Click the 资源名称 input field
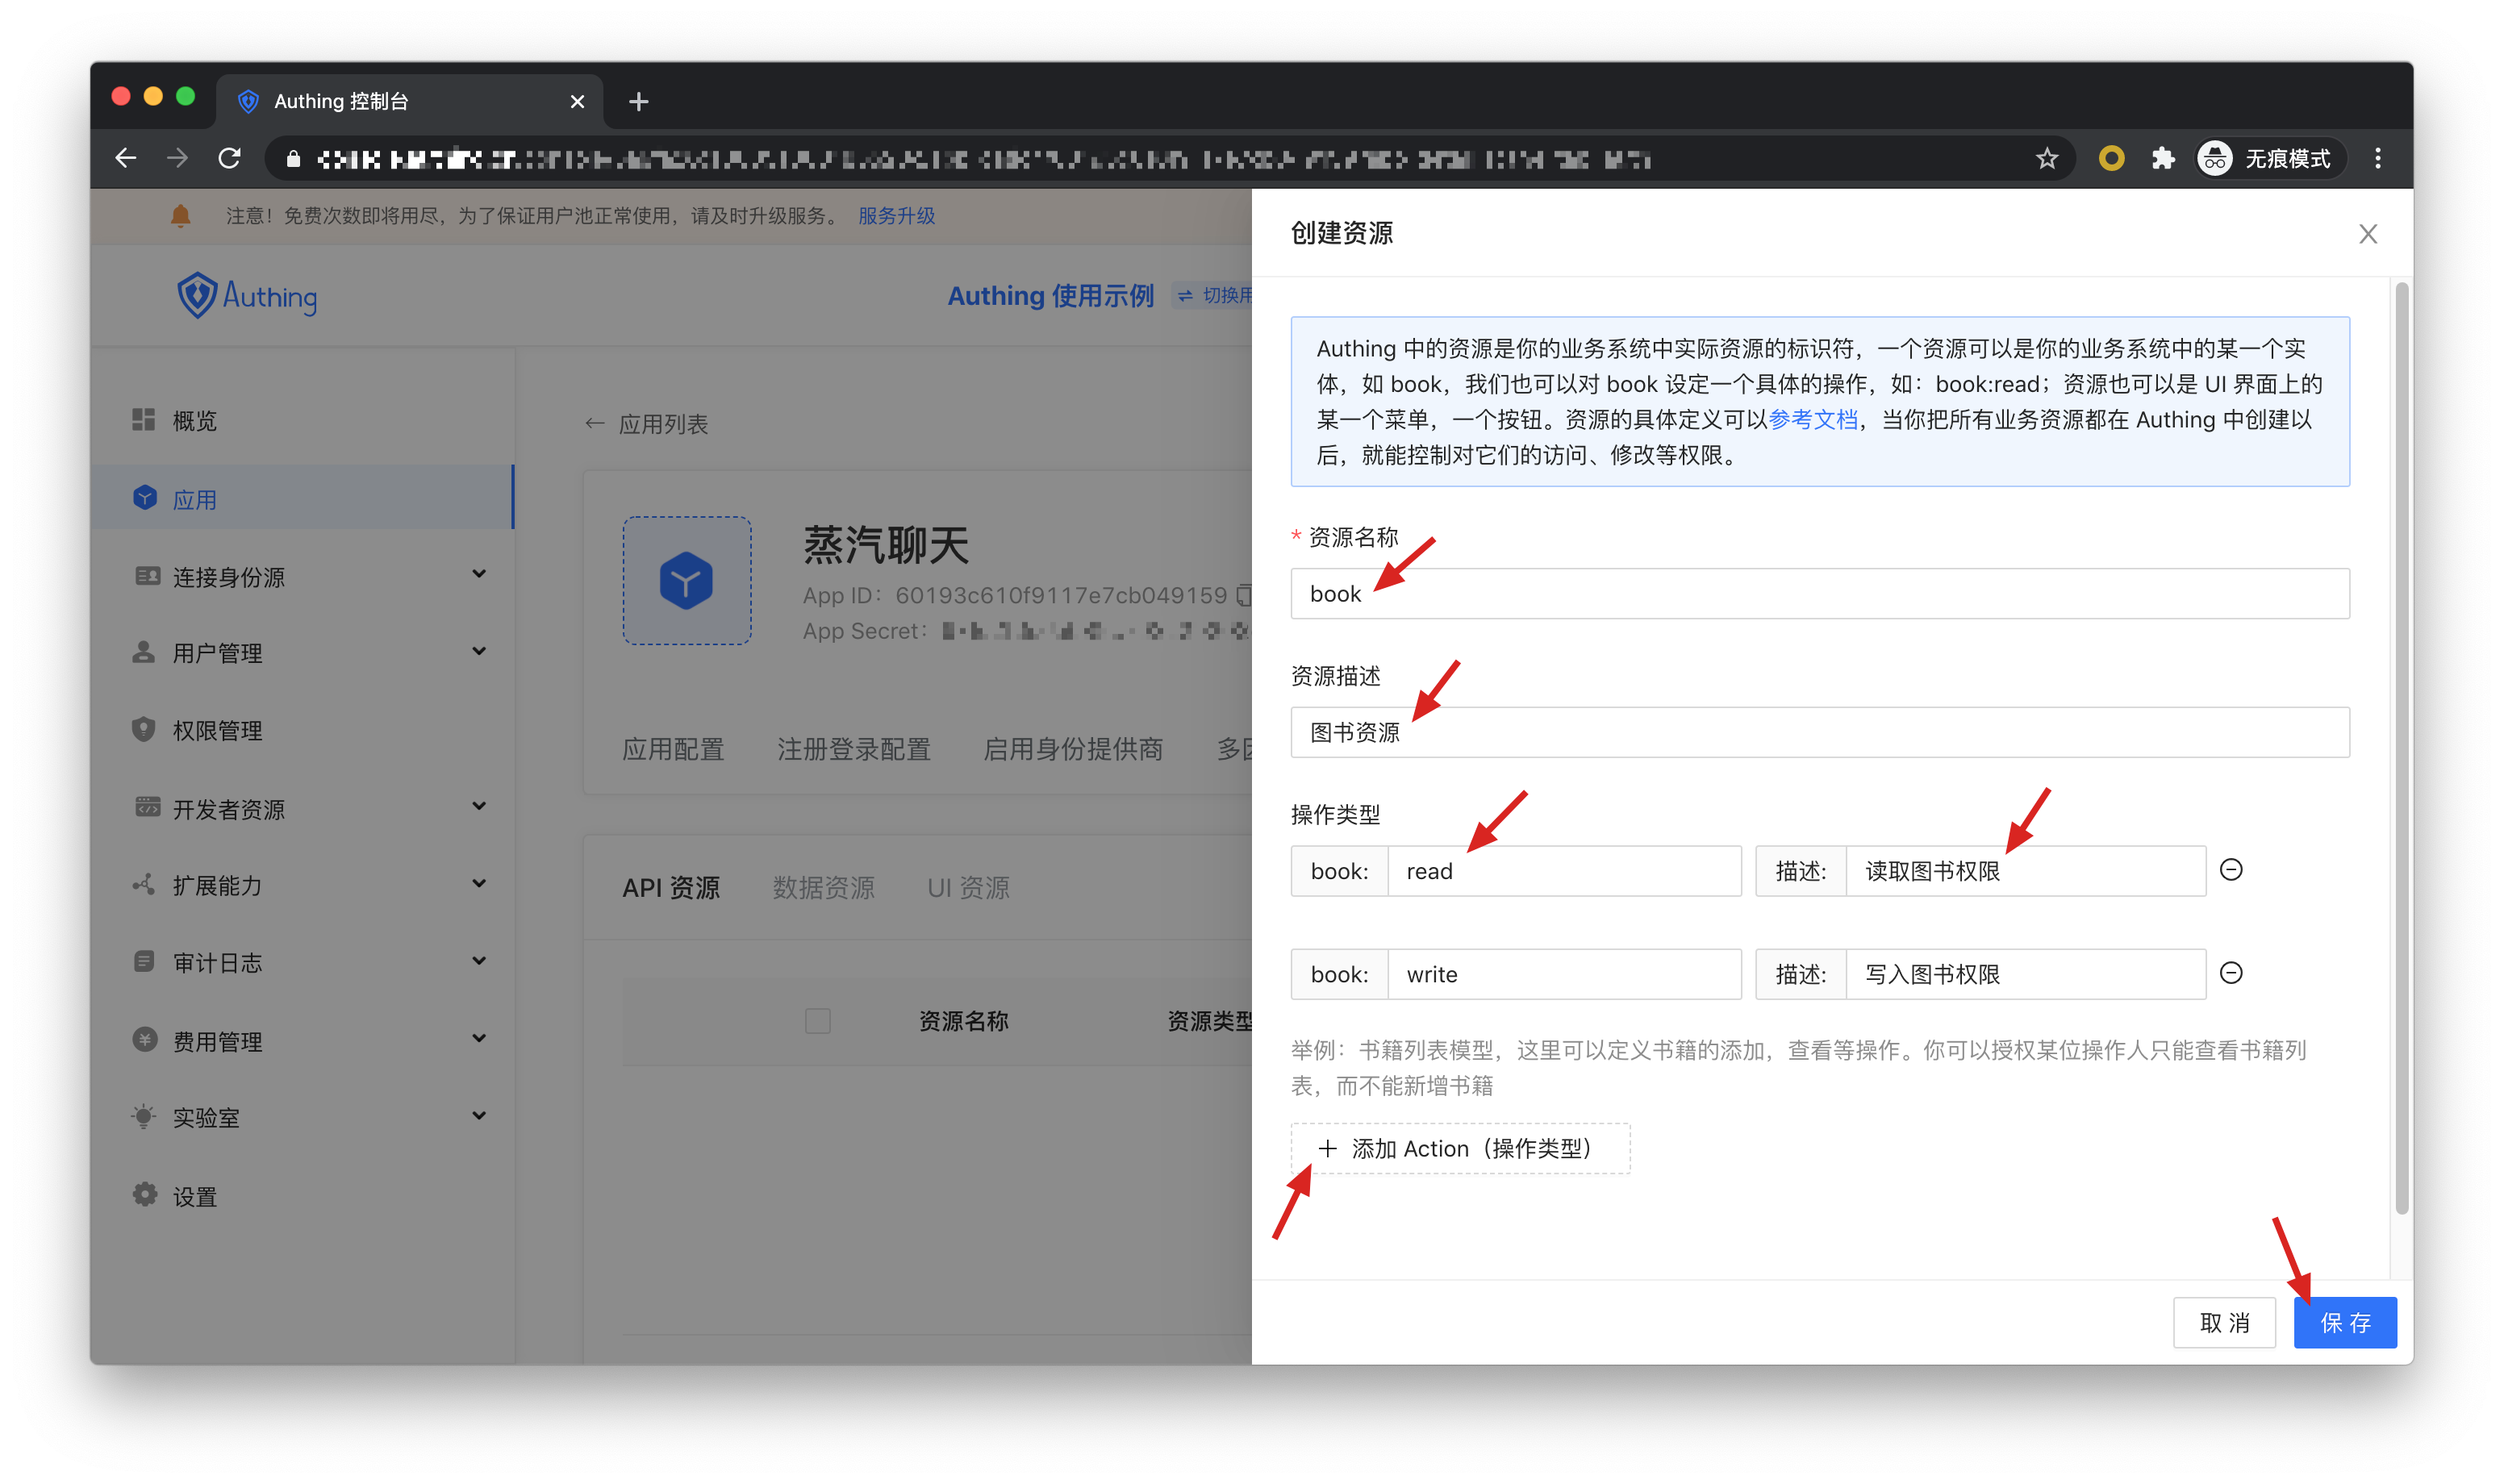The image size is (2504, 1484). [1819, 594]
